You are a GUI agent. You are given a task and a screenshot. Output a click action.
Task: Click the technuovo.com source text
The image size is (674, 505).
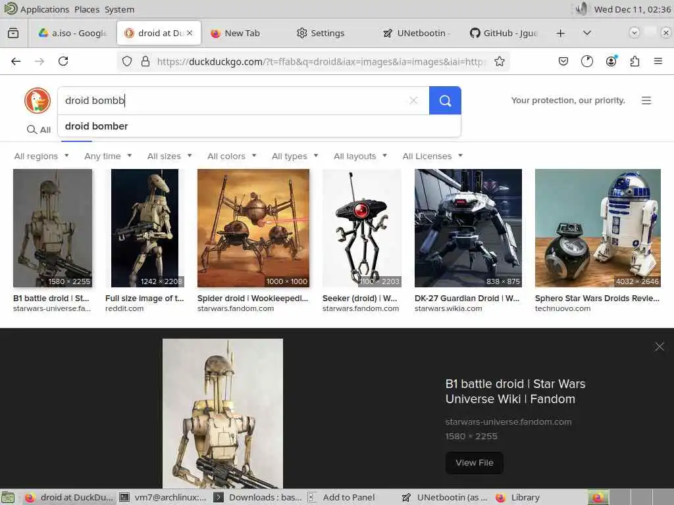(x=562, y=308)
